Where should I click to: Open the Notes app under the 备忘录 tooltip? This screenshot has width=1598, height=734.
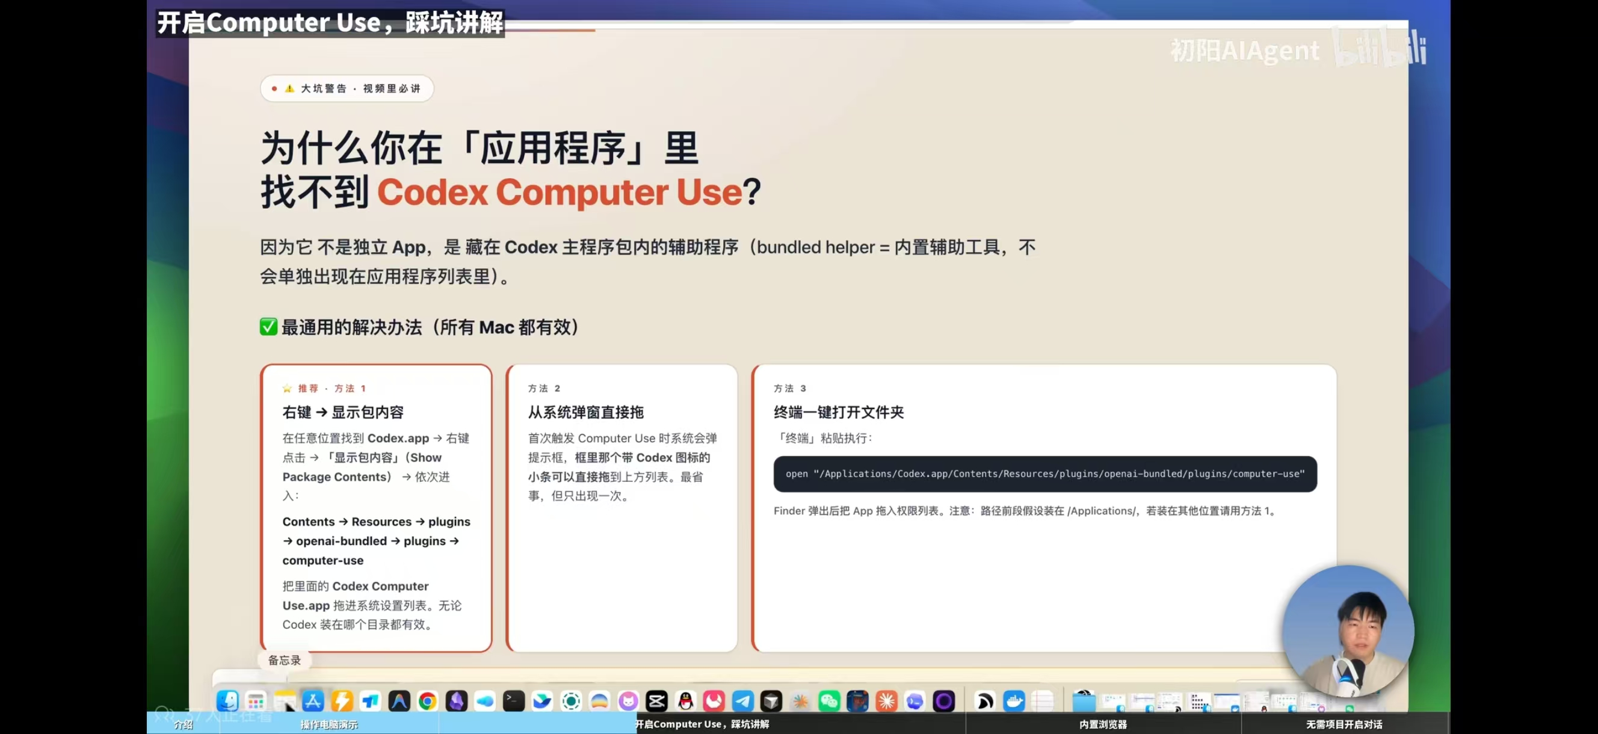285,701
